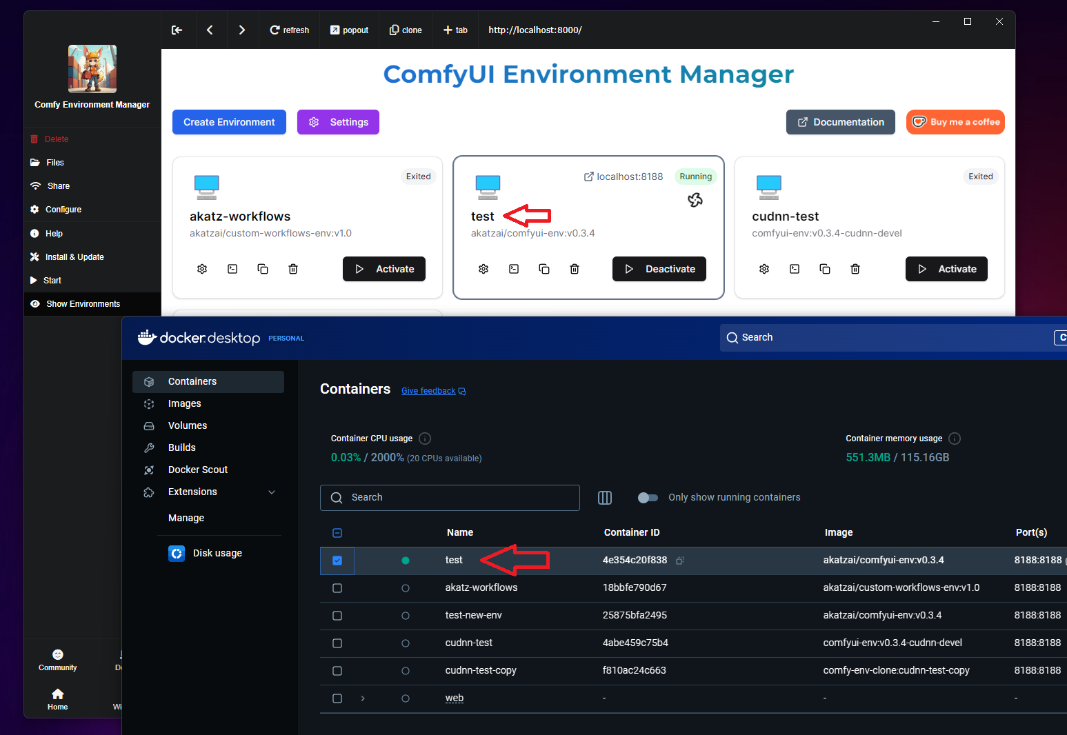Click the sidebar exit arrow icon in toolbar
The width and height of the screenshot is (1067, 735).
[177, 30]
